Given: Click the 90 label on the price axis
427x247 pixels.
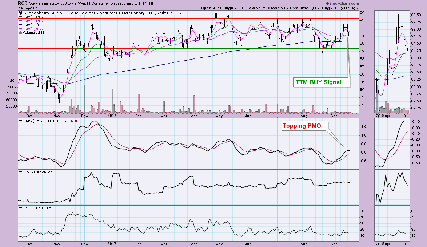Looking at the screenshot, I should 362,44.
